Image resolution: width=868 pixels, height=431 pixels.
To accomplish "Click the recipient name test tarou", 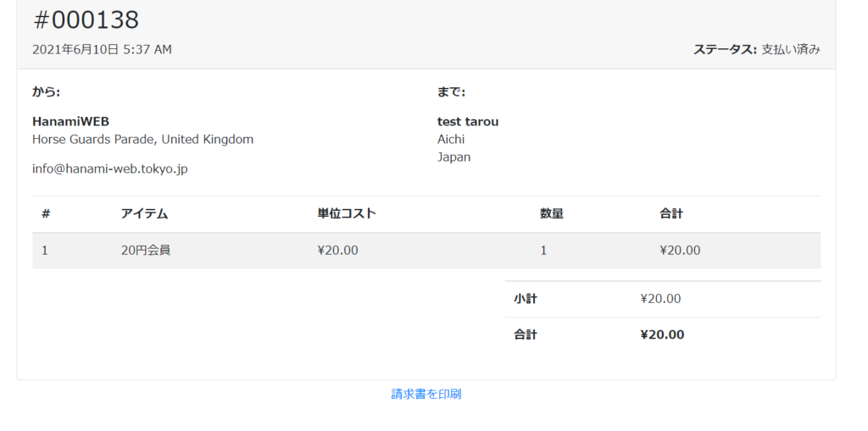I will [x=468, y=122].
